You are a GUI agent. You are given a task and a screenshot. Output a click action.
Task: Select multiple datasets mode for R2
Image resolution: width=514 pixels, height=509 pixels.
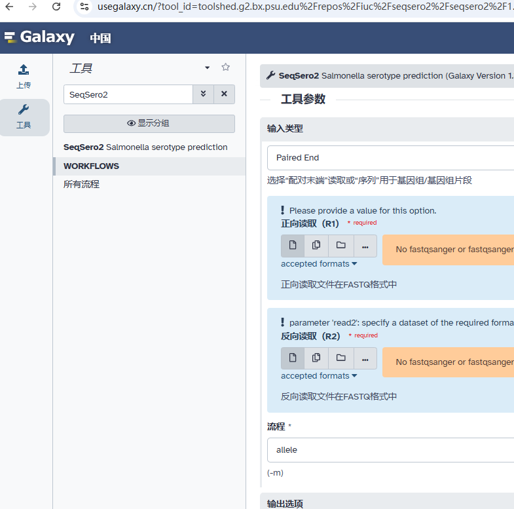316,358
